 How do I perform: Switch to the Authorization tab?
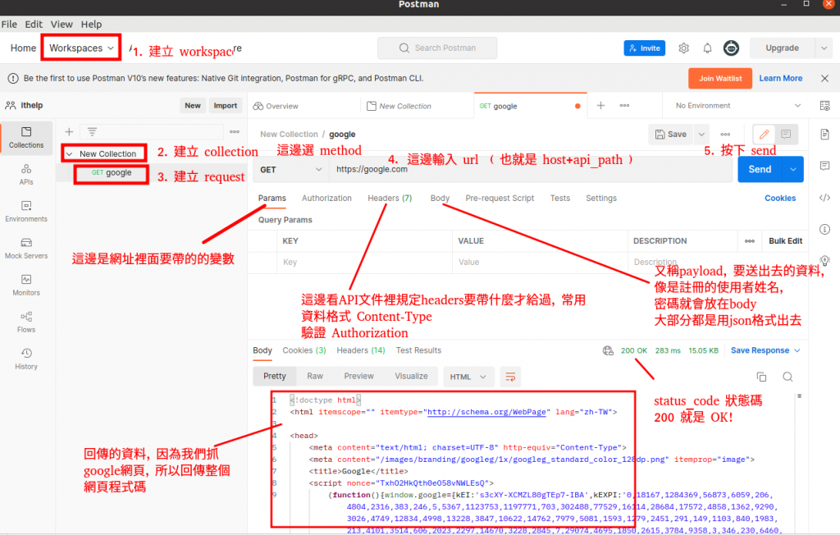[x=326, y=199]
